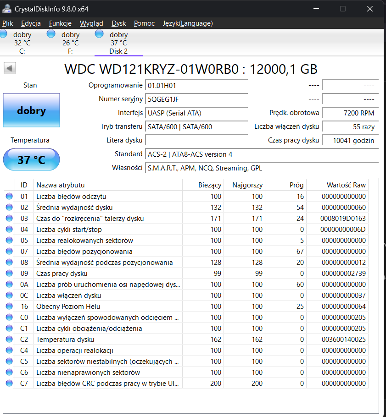This screenshot has height=417, width=386.
Task: Select row Liczba błędów odczytu
Action: coord(186,196)
